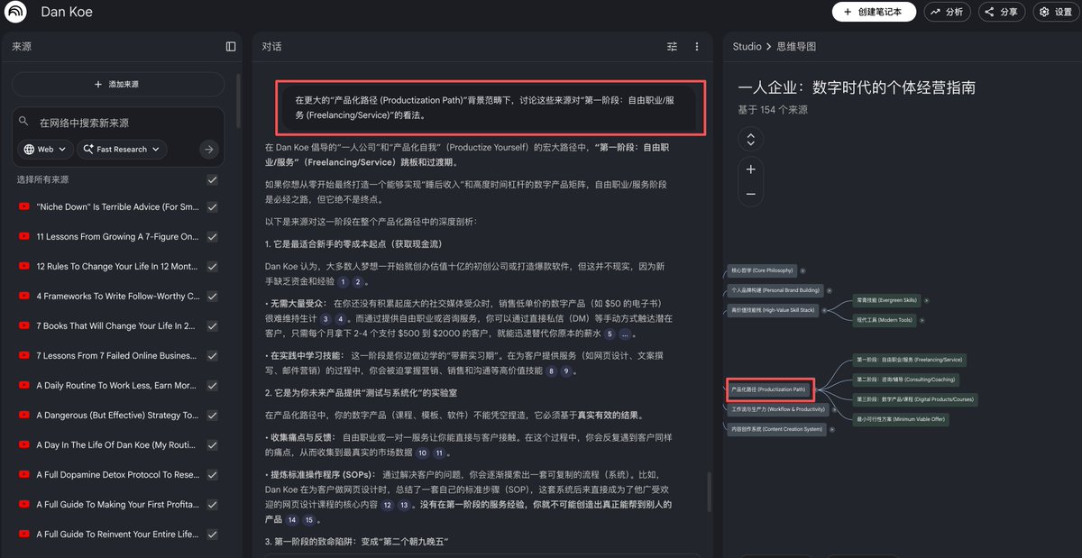The height and width of the screenshot is (558, 1082).
Task: Open citation 1 in the chat
Action: coord(343,282)
